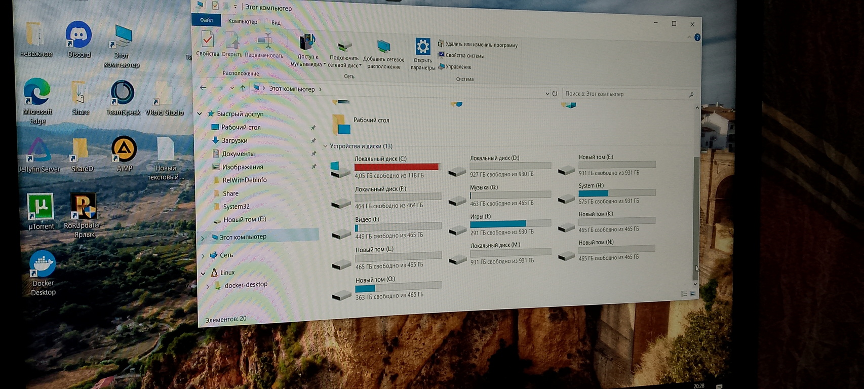Click Доступ к мультимедиа ribbon icon
Image resolution: width=864 pixels, height=389 pixels.
[307, 44]
